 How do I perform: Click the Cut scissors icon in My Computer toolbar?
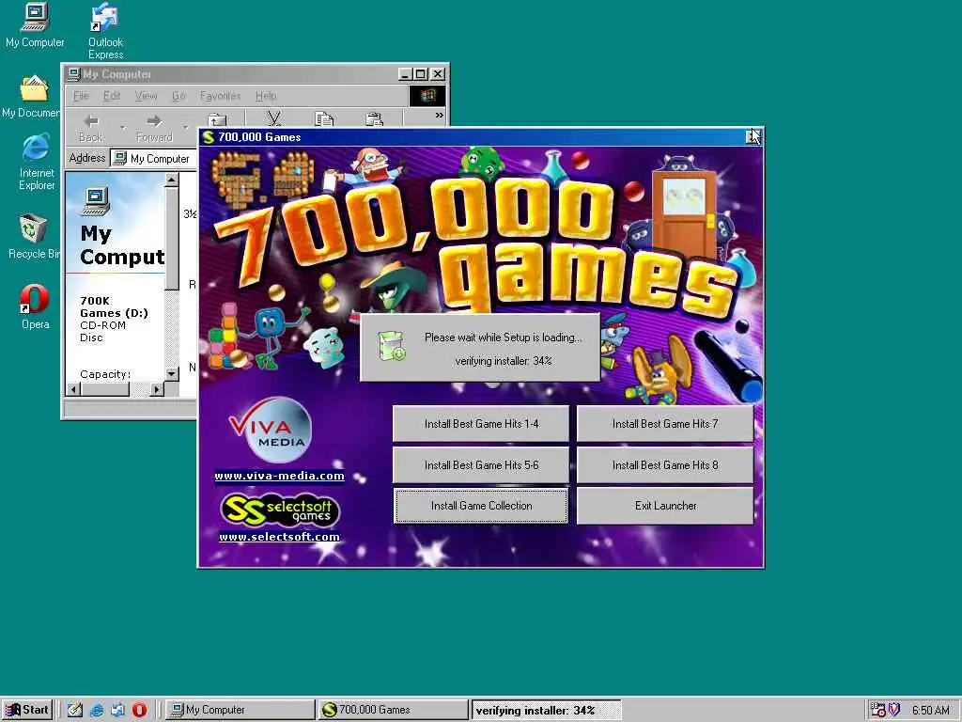point(273,119)
